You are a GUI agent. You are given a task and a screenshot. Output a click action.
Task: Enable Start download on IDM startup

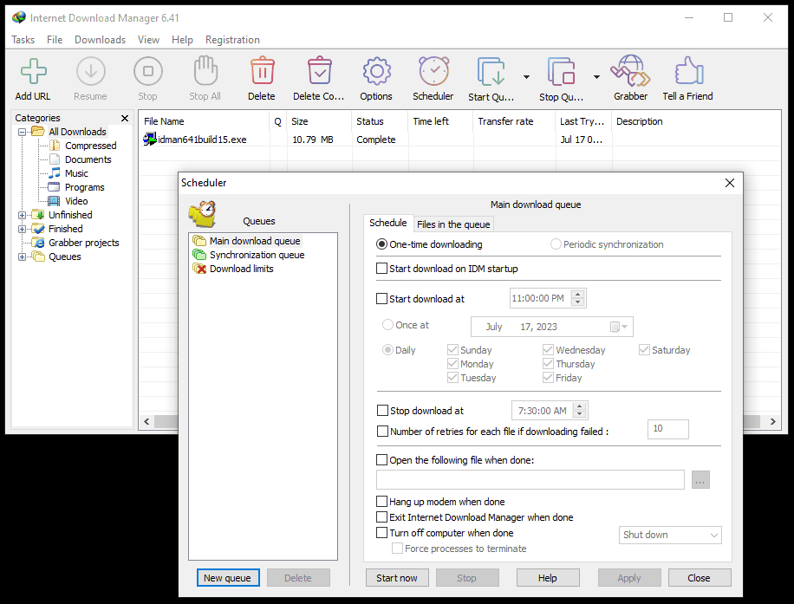point(381,269)
